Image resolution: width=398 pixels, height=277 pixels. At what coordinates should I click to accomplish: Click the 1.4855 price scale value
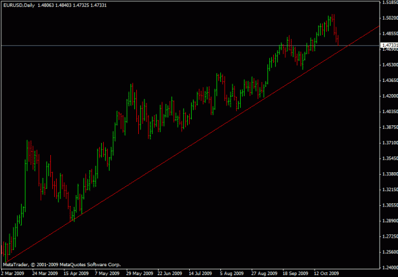coord(390,34)
